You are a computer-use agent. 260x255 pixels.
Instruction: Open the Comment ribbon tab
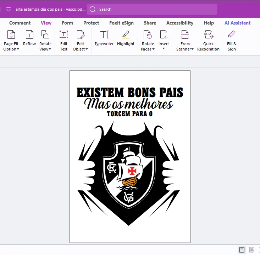pyautogui.click(x=20, y=23)
